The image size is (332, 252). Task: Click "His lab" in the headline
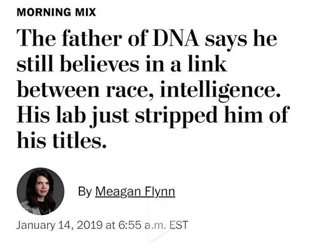click(51, 115)
